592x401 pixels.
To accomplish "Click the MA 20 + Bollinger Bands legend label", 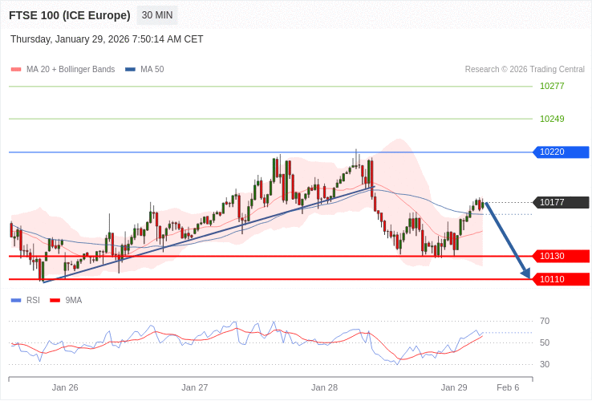I will point(71,70).
